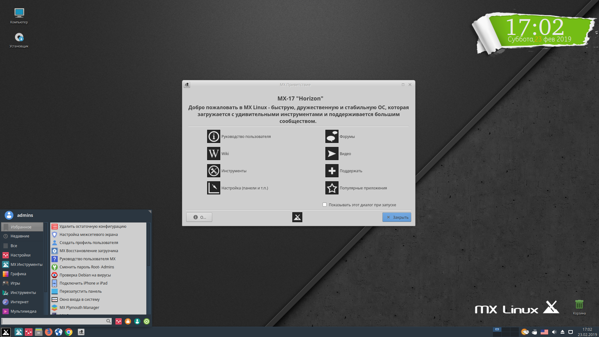
Task: Open 'MX Plymouth Manager' entry
Action: [79, 307]
